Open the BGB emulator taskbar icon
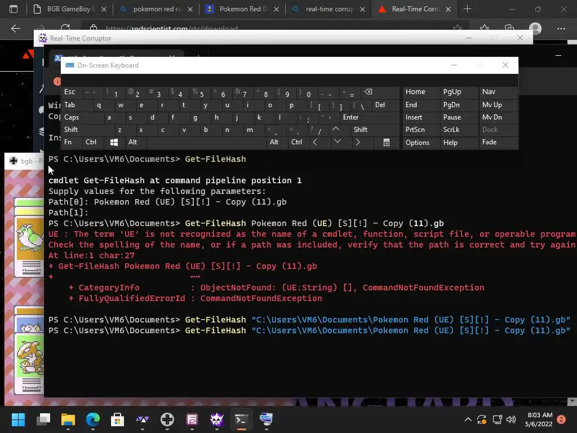 [x=167, y=419]
